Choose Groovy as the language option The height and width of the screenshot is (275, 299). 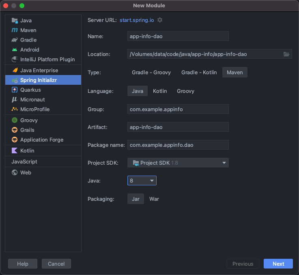[x=185, y=91]
